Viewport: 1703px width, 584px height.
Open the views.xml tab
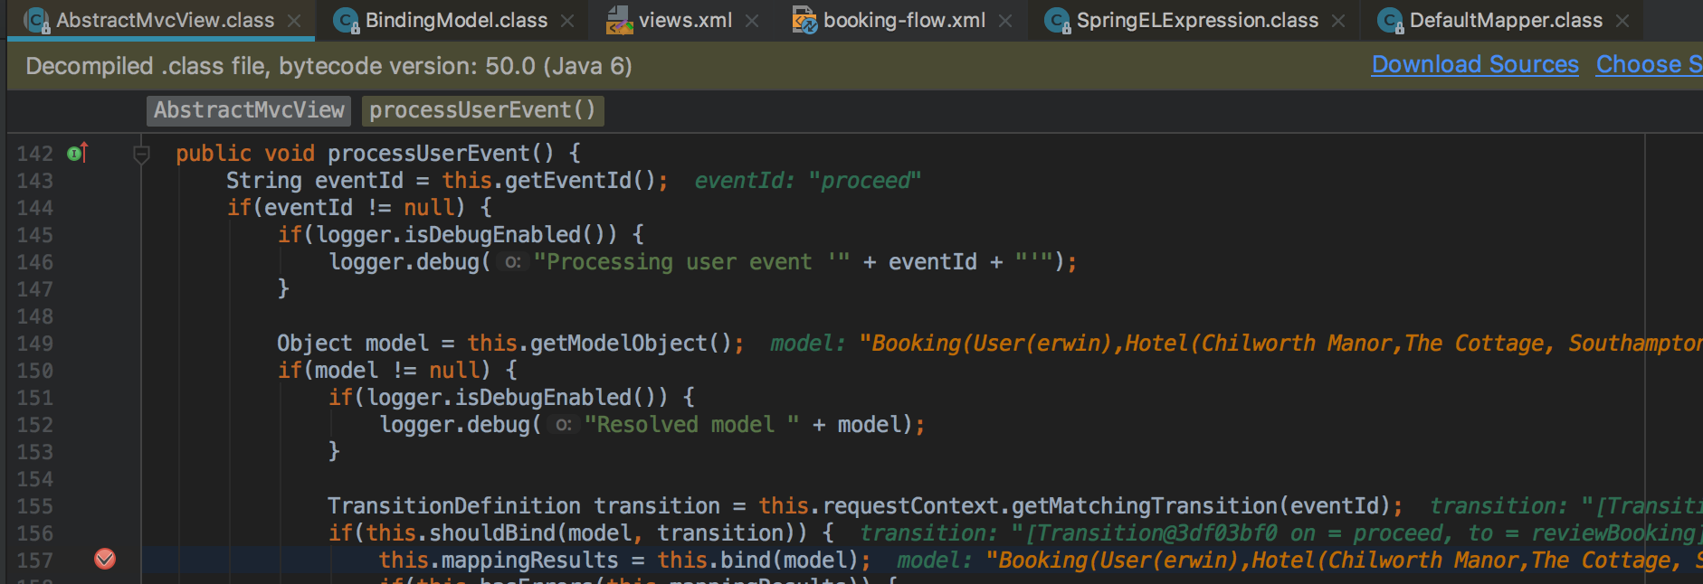[685, 20]
